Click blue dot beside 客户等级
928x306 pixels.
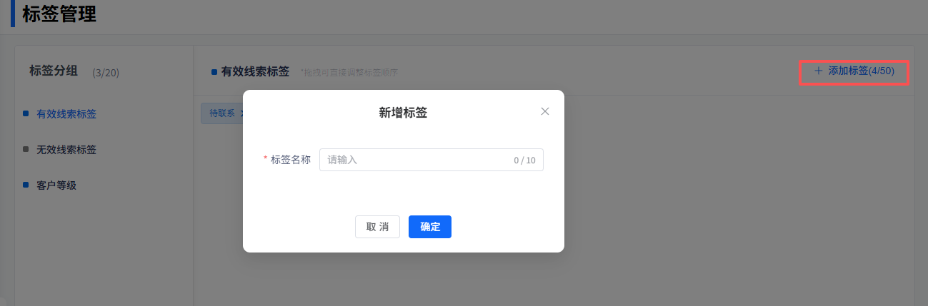(26, 185)
